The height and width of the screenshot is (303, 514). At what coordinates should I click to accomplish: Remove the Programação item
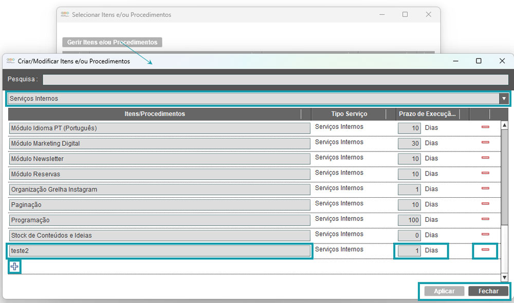[x=485, y=219]
